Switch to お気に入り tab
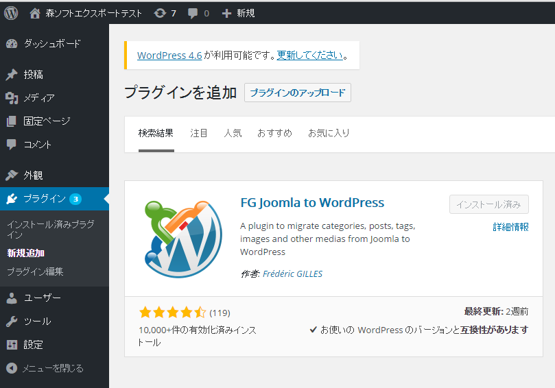 point(329,134)
